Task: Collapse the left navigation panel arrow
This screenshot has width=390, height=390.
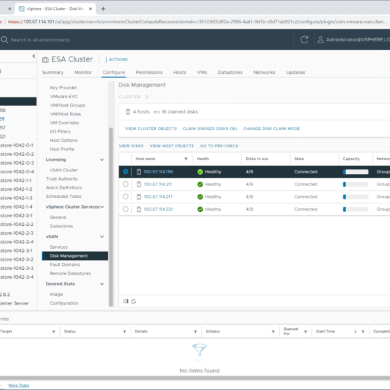Action: pyautogui.click(x=34, y=56)
